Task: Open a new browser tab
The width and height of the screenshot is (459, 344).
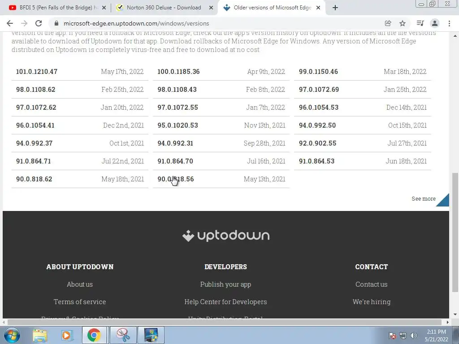Action: click(x=335, y=8)
